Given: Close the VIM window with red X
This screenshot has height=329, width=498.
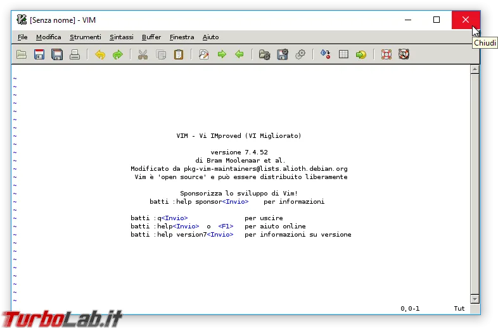Looking at the screenshot, I should (x=466, y=20).
